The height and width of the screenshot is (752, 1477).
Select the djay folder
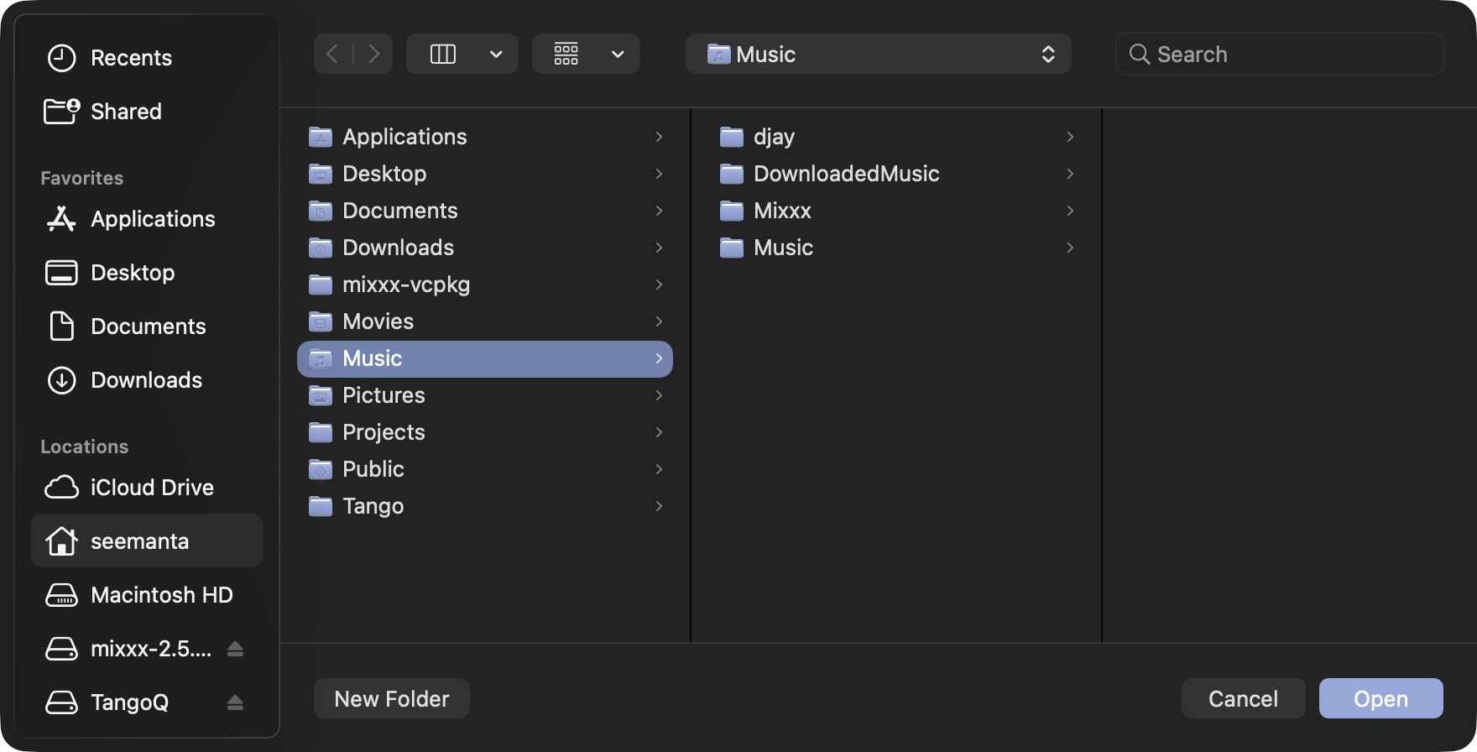click(896, 137)
